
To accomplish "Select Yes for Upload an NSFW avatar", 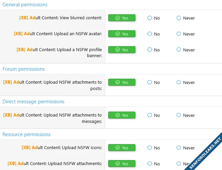I will click(122, 34).
